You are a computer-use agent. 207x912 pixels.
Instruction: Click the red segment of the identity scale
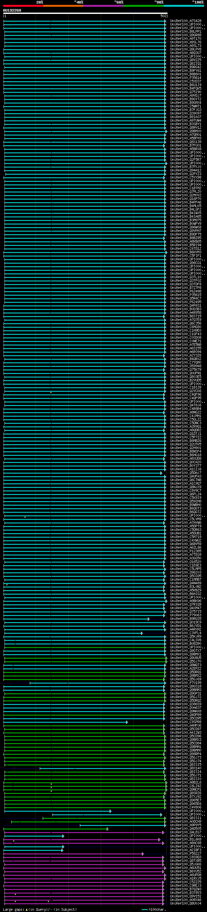[x=23, y=6]
